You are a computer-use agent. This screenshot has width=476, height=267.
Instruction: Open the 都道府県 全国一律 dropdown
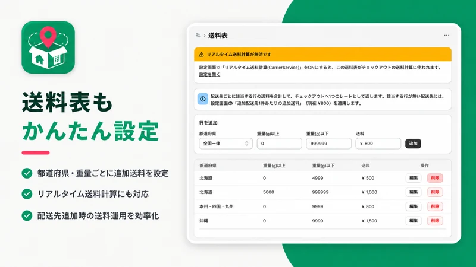(x=226, y=144)
